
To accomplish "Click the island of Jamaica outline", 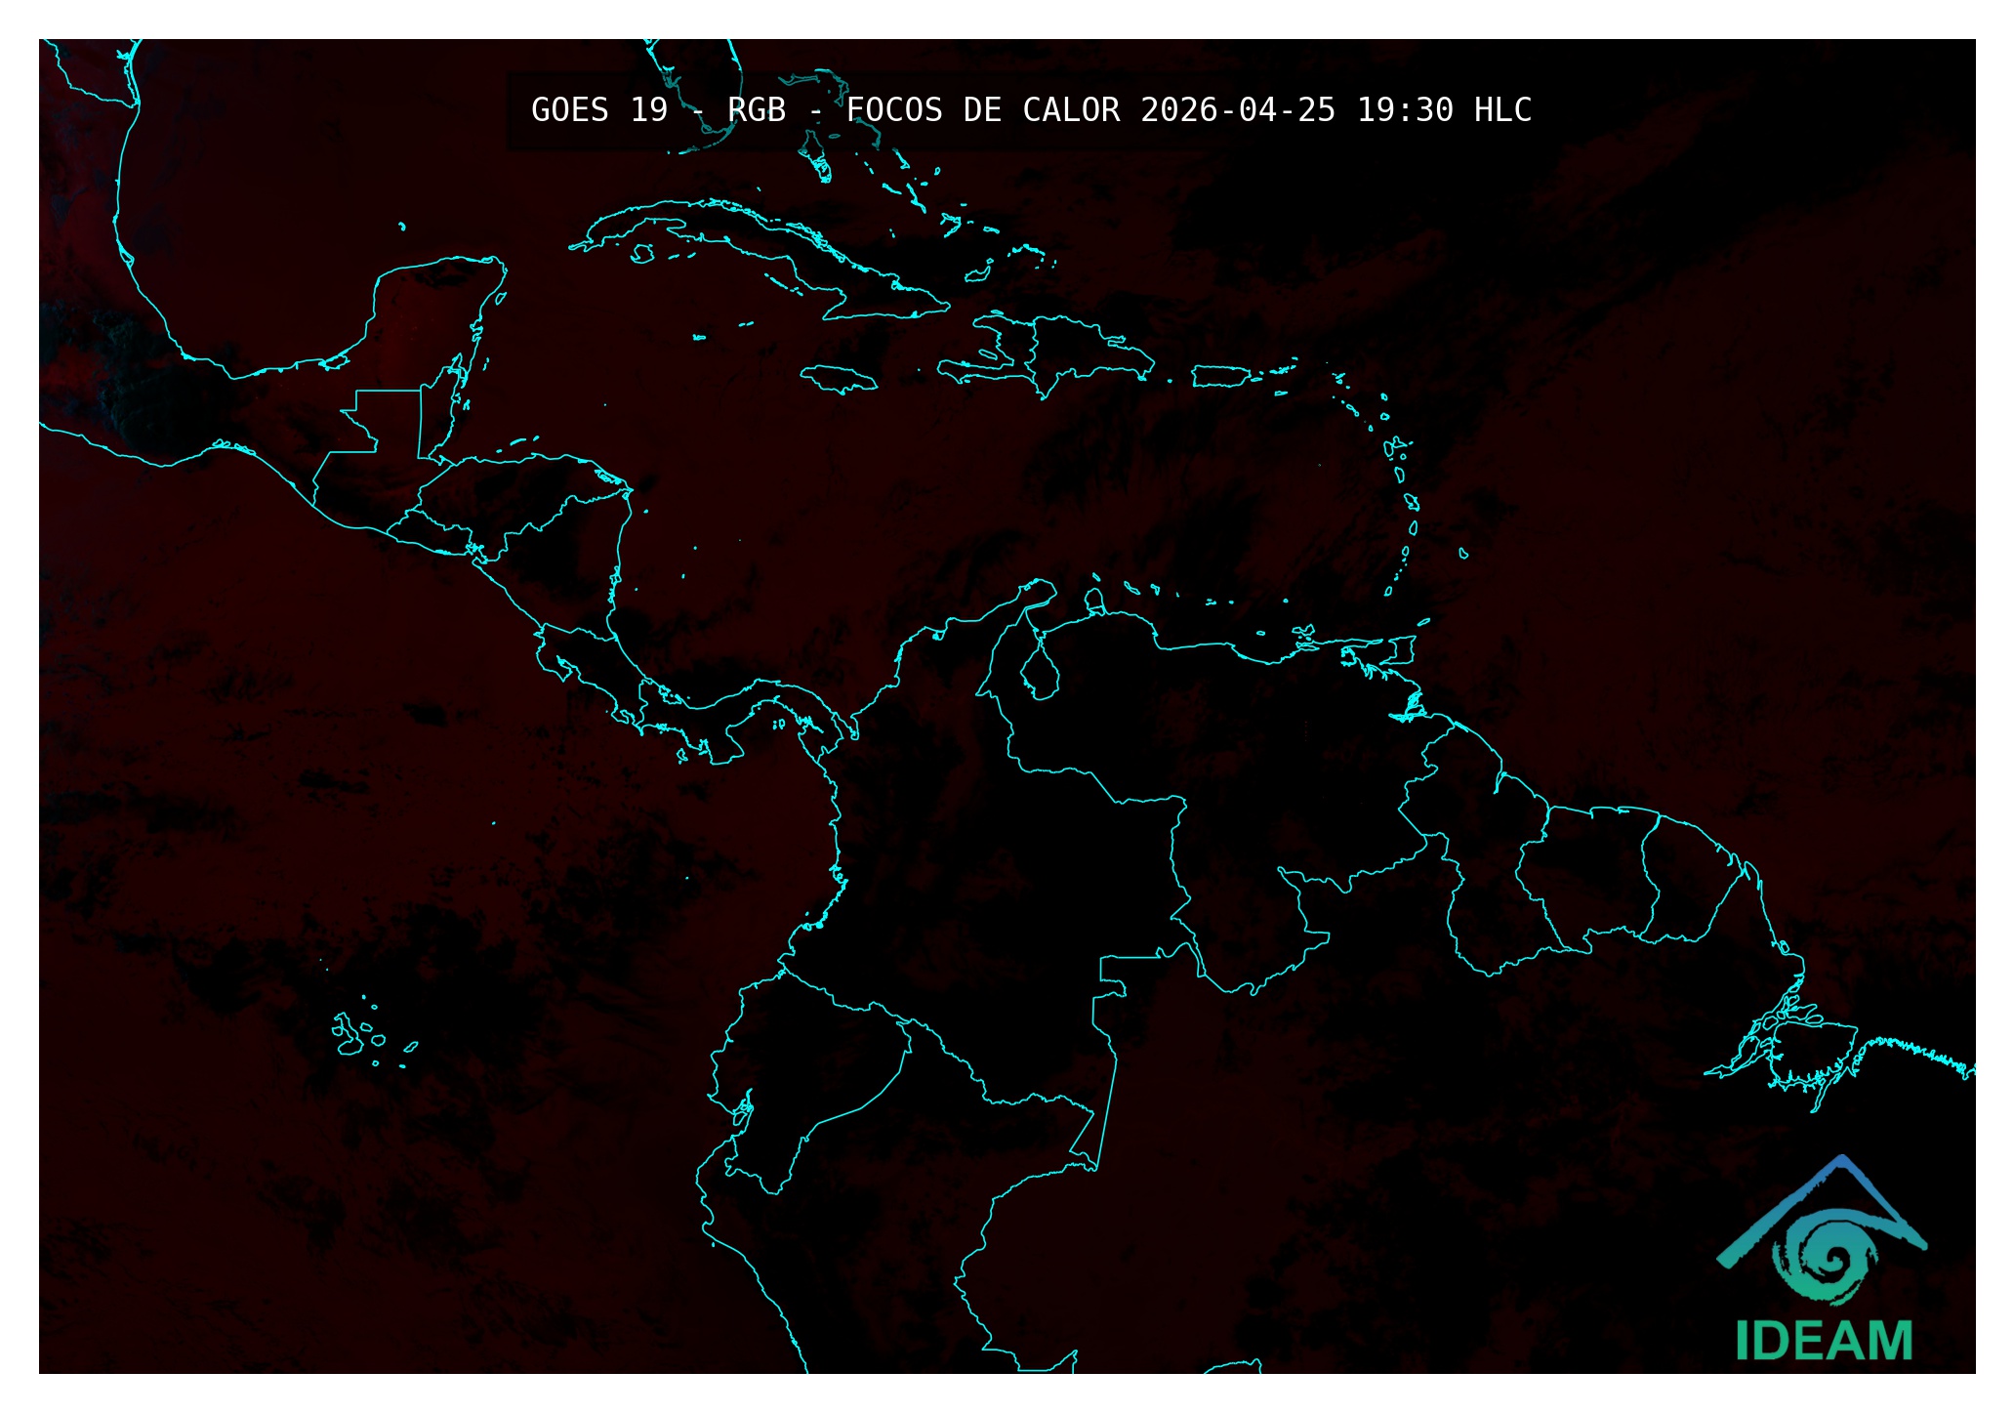I will point(839,379).
